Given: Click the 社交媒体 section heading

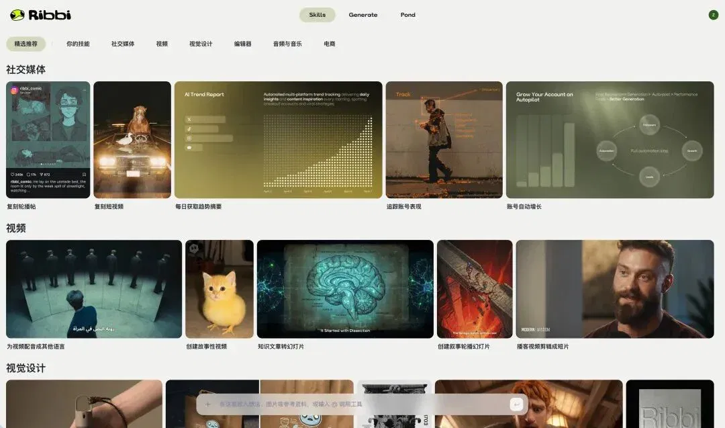Looking at the screenshot, I should pyautogui.click(x=26, y=69).
